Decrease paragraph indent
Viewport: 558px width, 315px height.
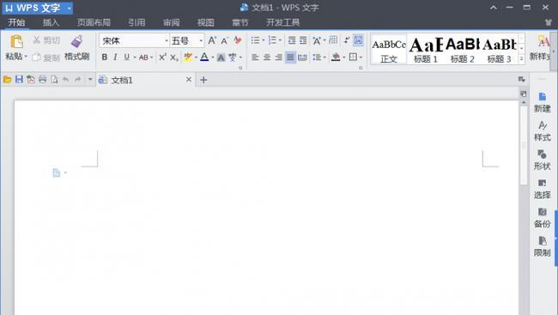292,40
